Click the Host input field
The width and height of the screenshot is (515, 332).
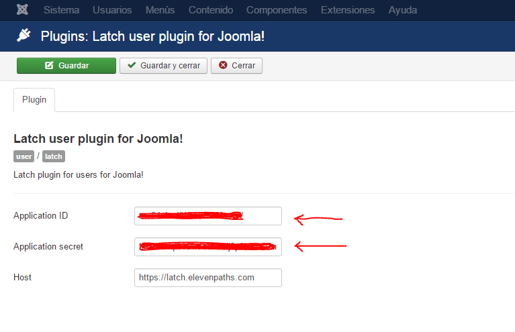208,278
